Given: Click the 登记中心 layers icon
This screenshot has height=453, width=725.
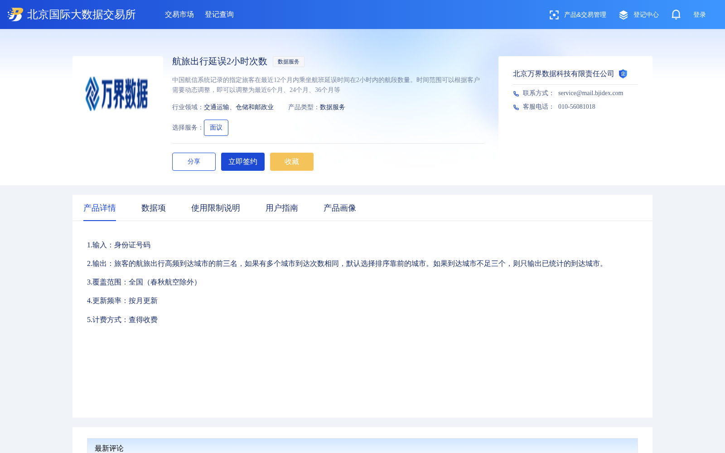Looking at the screenshot, I should (623, 15).
